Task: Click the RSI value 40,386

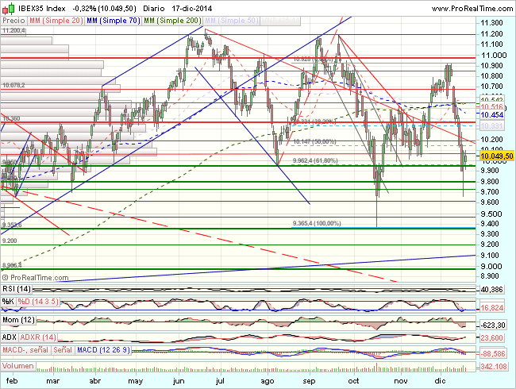Action: (x=492, y=290)
